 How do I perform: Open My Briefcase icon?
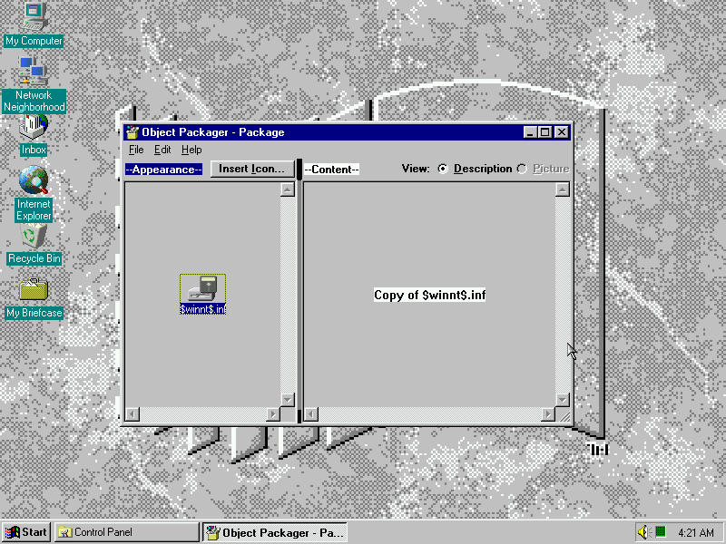pos(34,290)
